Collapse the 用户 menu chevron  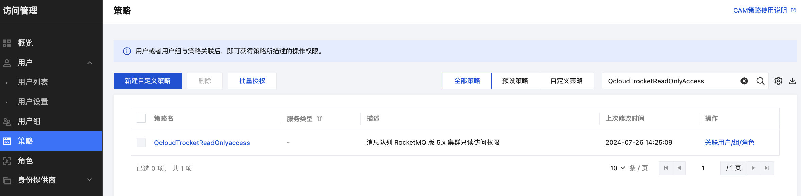(90, 63)
